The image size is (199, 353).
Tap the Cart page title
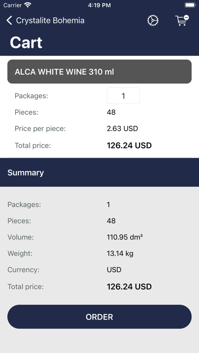pyautogui.click(x=26, y=42)
